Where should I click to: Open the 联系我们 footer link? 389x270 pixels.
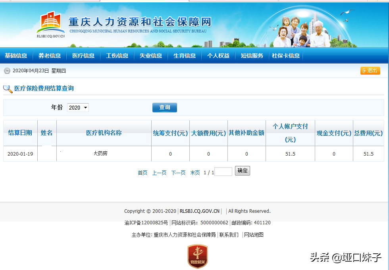click(x=229, y=235)
